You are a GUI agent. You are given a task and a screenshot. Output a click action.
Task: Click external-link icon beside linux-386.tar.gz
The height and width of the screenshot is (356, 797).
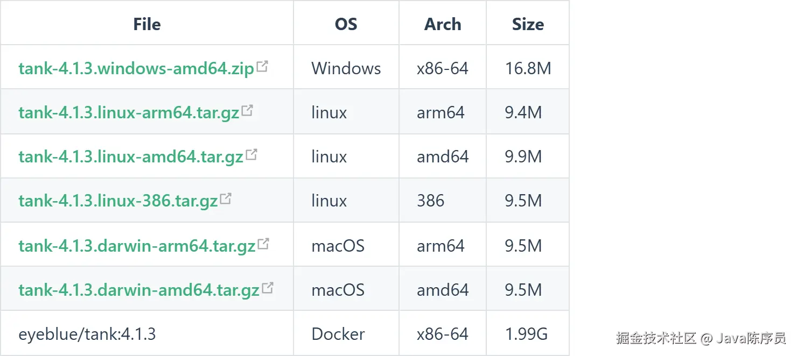click(x=226, y=199)
